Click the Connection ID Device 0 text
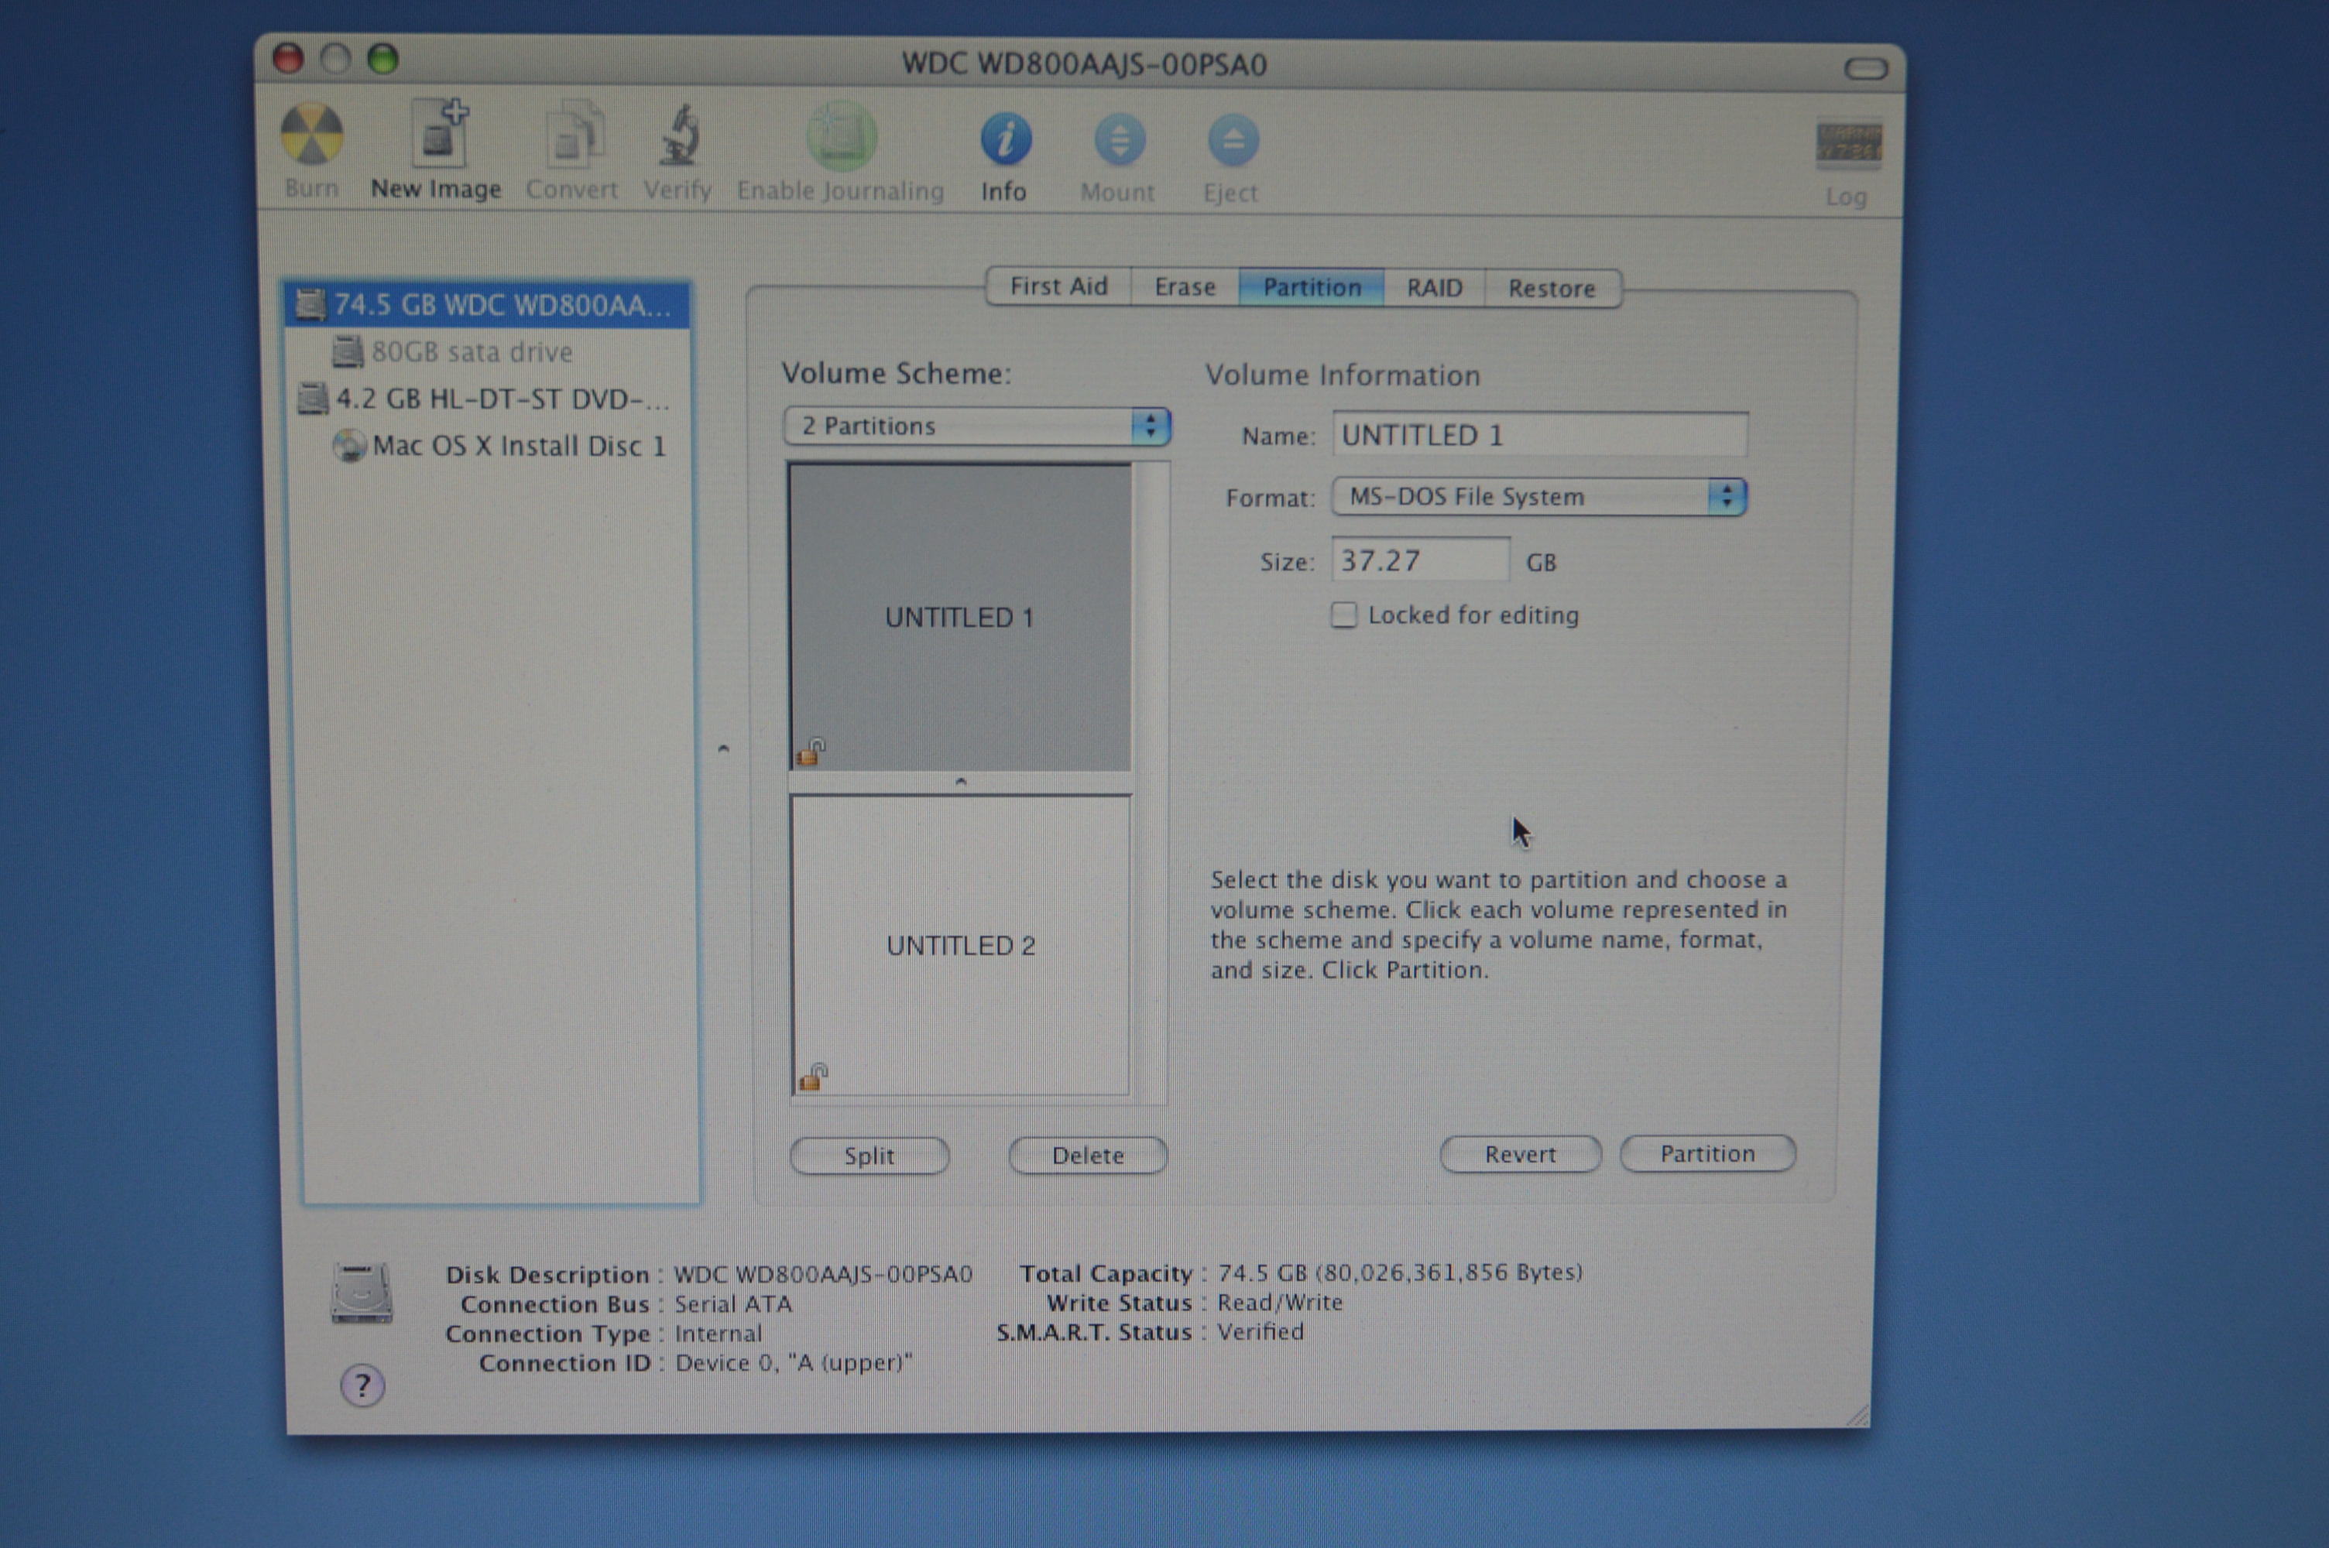Image resolution: width=2329 pixels, height=1548 pixels. [794, 1363]
